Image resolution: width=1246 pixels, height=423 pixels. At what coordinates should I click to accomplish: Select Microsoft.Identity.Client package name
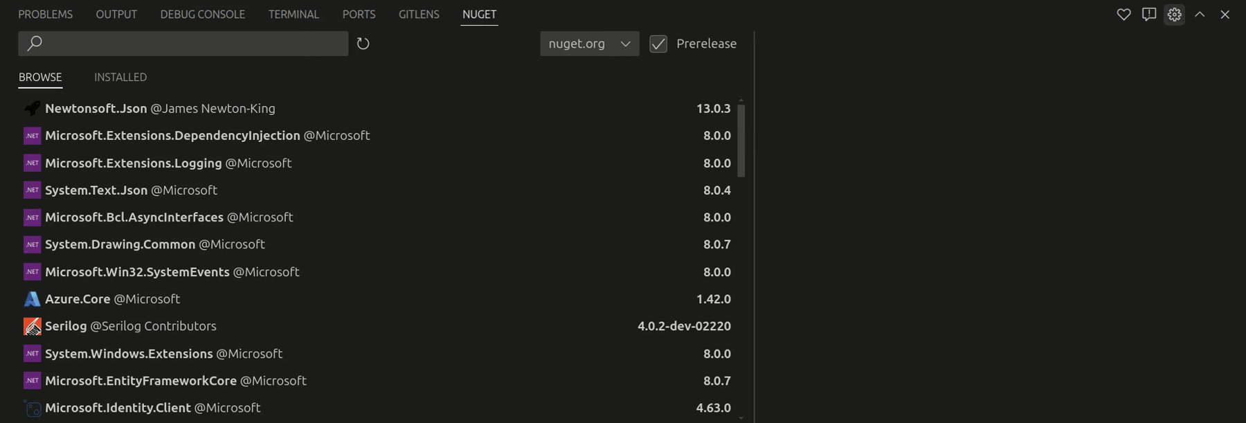click(118, 408)
